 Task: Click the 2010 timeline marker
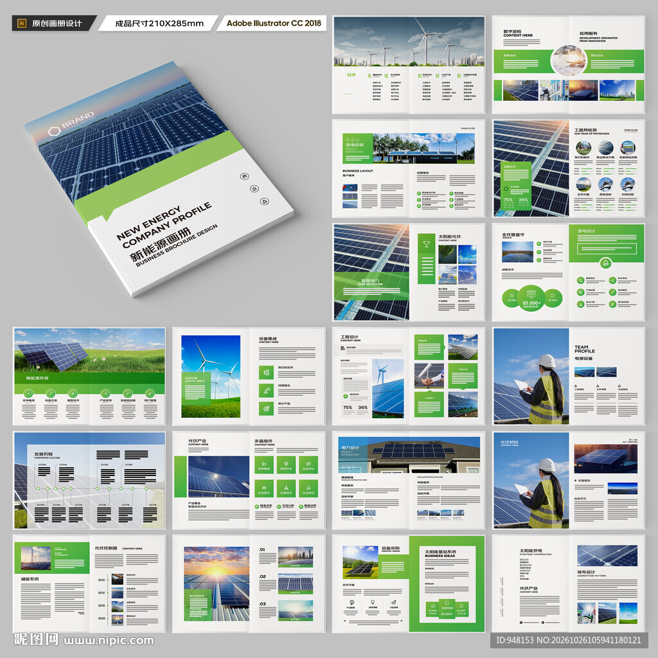coord(102,580)
